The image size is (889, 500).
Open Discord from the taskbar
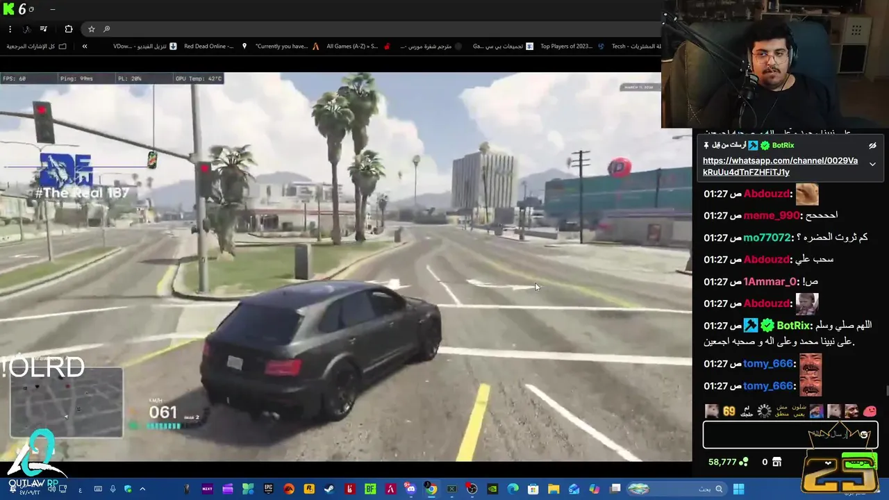pyautogui.click(x=411, y=489)
